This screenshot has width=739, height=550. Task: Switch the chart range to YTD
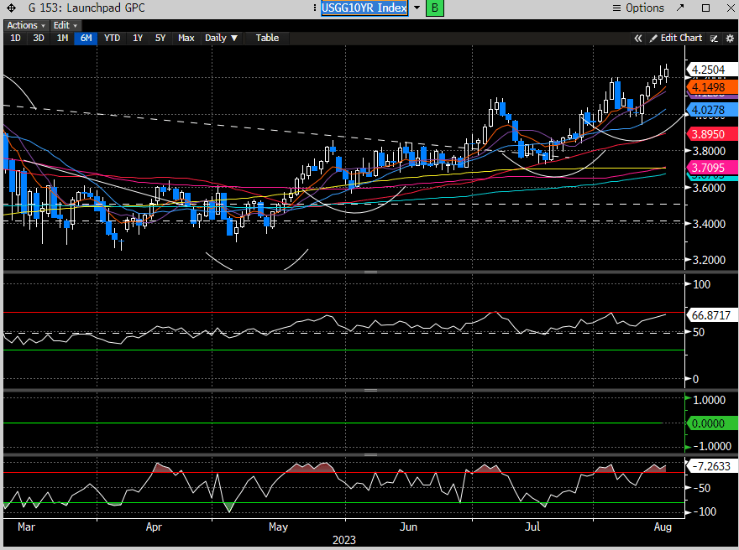(x=112, y=38)
